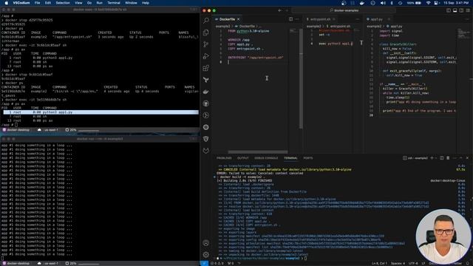The image size is (473, 266).
Task: Click errors and warnings count in status bar
Action: pyautogui.click(x=217, y=263)
